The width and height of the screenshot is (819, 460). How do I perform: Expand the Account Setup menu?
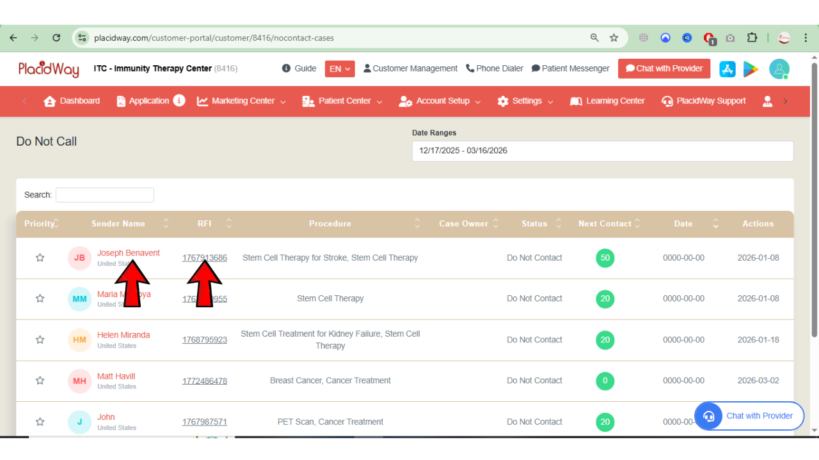click(440, 102)
